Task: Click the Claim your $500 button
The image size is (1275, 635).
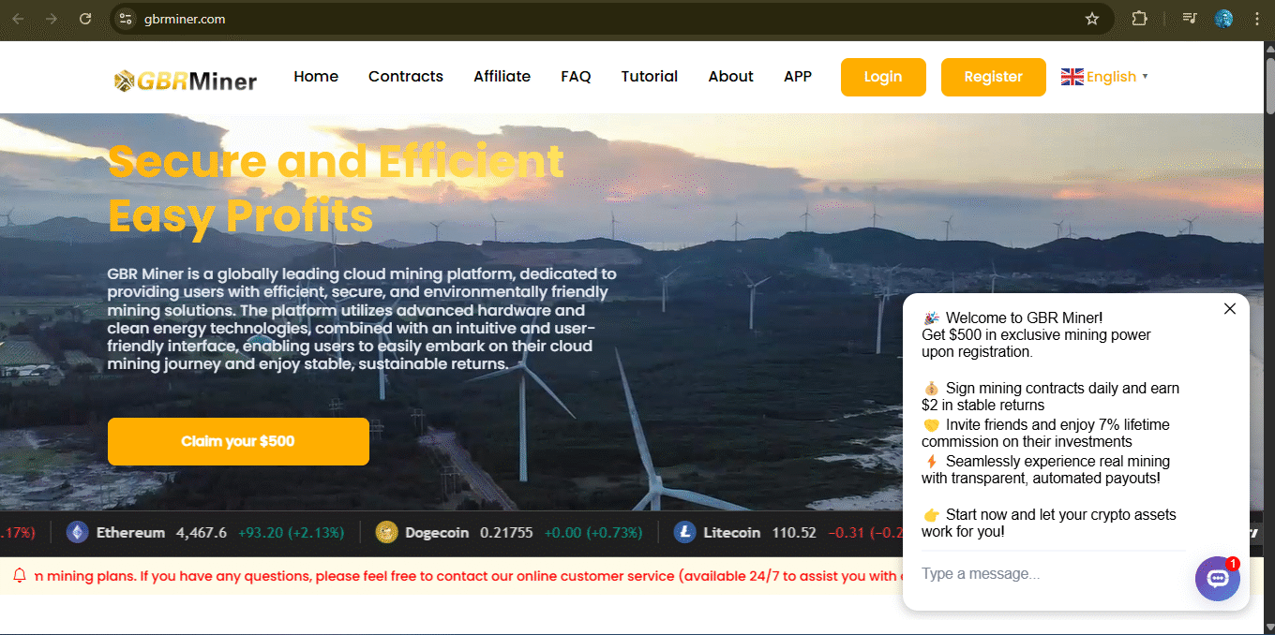Action: pyautogui.click(x=238, y=441)
